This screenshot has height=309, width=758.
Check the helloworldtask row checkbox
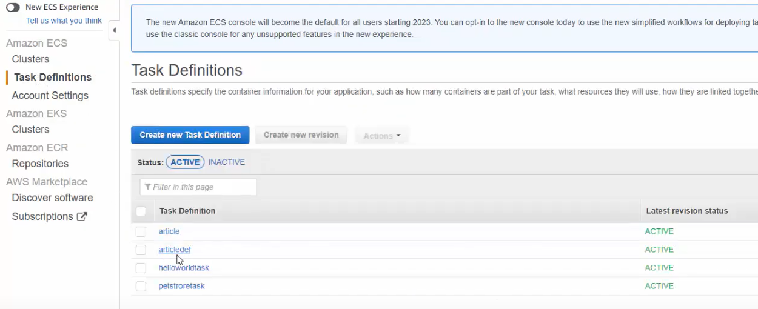tap(141, 268)
